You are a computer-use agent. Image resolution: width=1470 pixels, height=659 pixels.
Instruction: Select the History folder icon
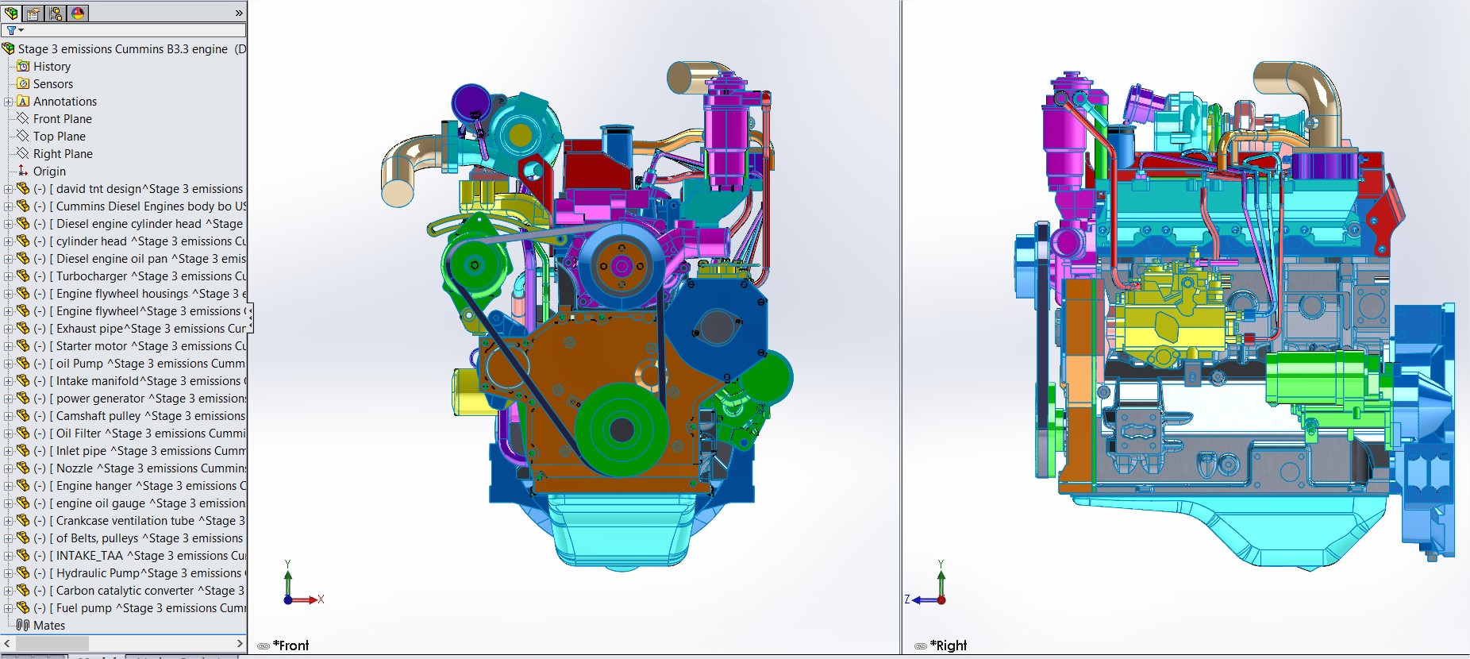tap(23, 67)
